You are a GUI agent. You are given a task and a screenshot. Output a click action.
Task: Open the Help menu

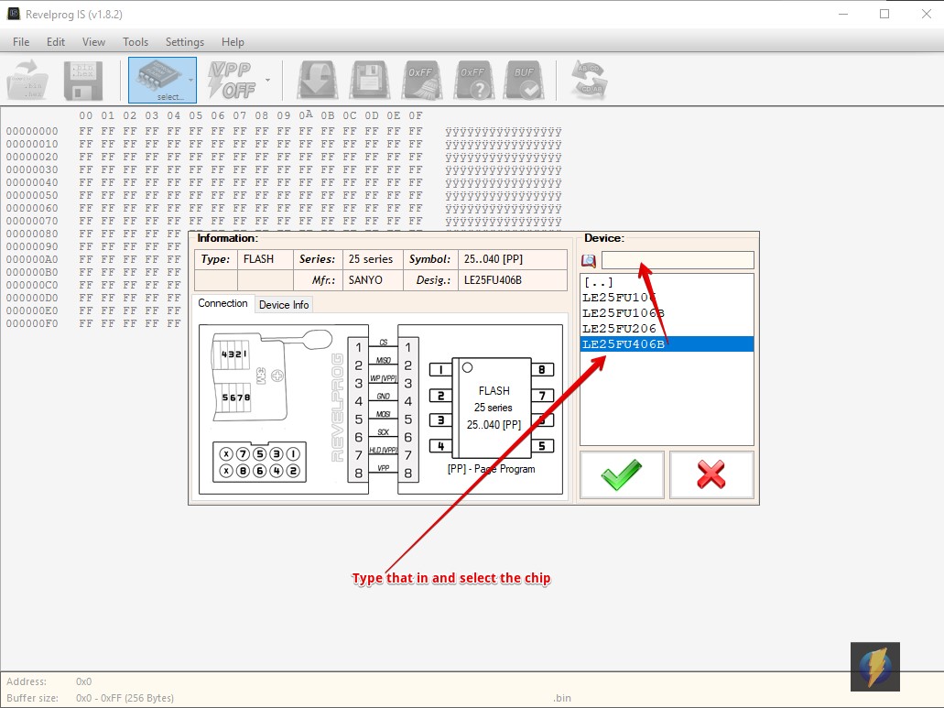click(x=233, y=41)
